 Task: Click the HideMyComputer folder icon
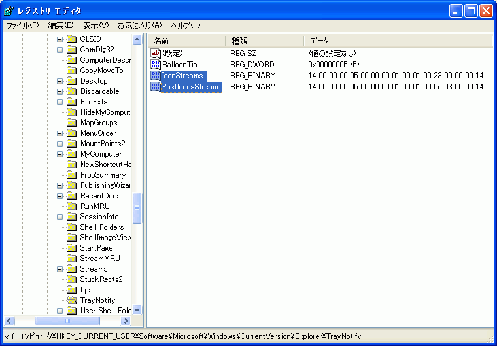(x=72, y=112)
